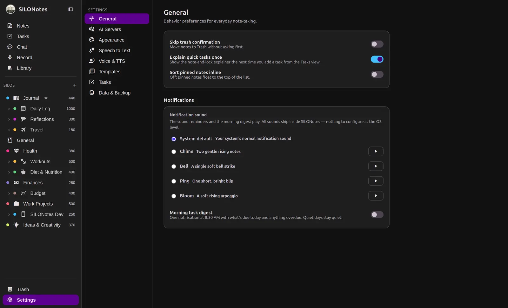The image size is (508, 308).
Task: Add a new silo with plus icon
Action: [75, 85]
